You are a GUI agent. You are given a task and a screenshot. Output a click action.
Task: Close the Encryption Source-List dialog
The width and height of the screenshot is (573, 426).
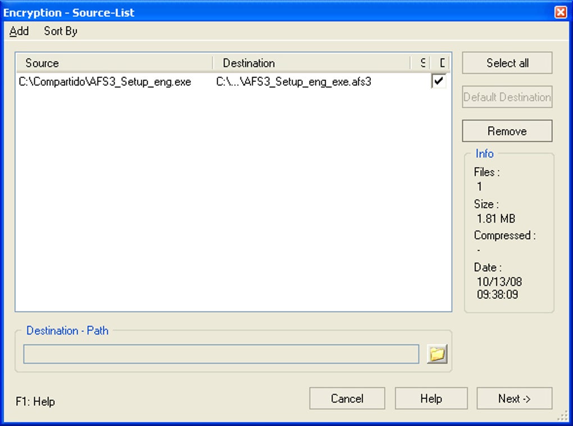click(x=561, y=12)
